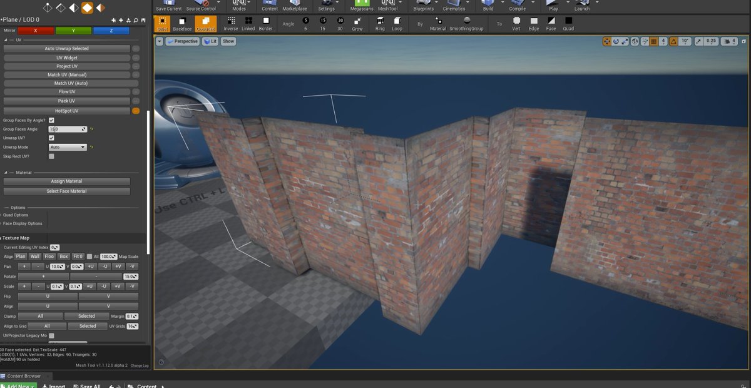Expand the Auto Unwrap Selected options button
The width and height of the screenshot is (751, 388).
point(136,49)
